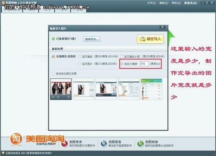The width and height of the screenshot is (216, 156).
Task: Select the fifth thumbnail with green header
Action: coord(151,89)
